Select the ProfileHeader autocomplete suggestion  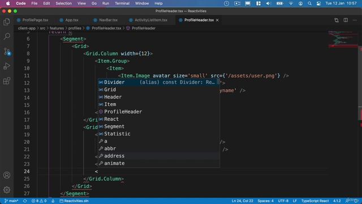click(x=158, y=112)
